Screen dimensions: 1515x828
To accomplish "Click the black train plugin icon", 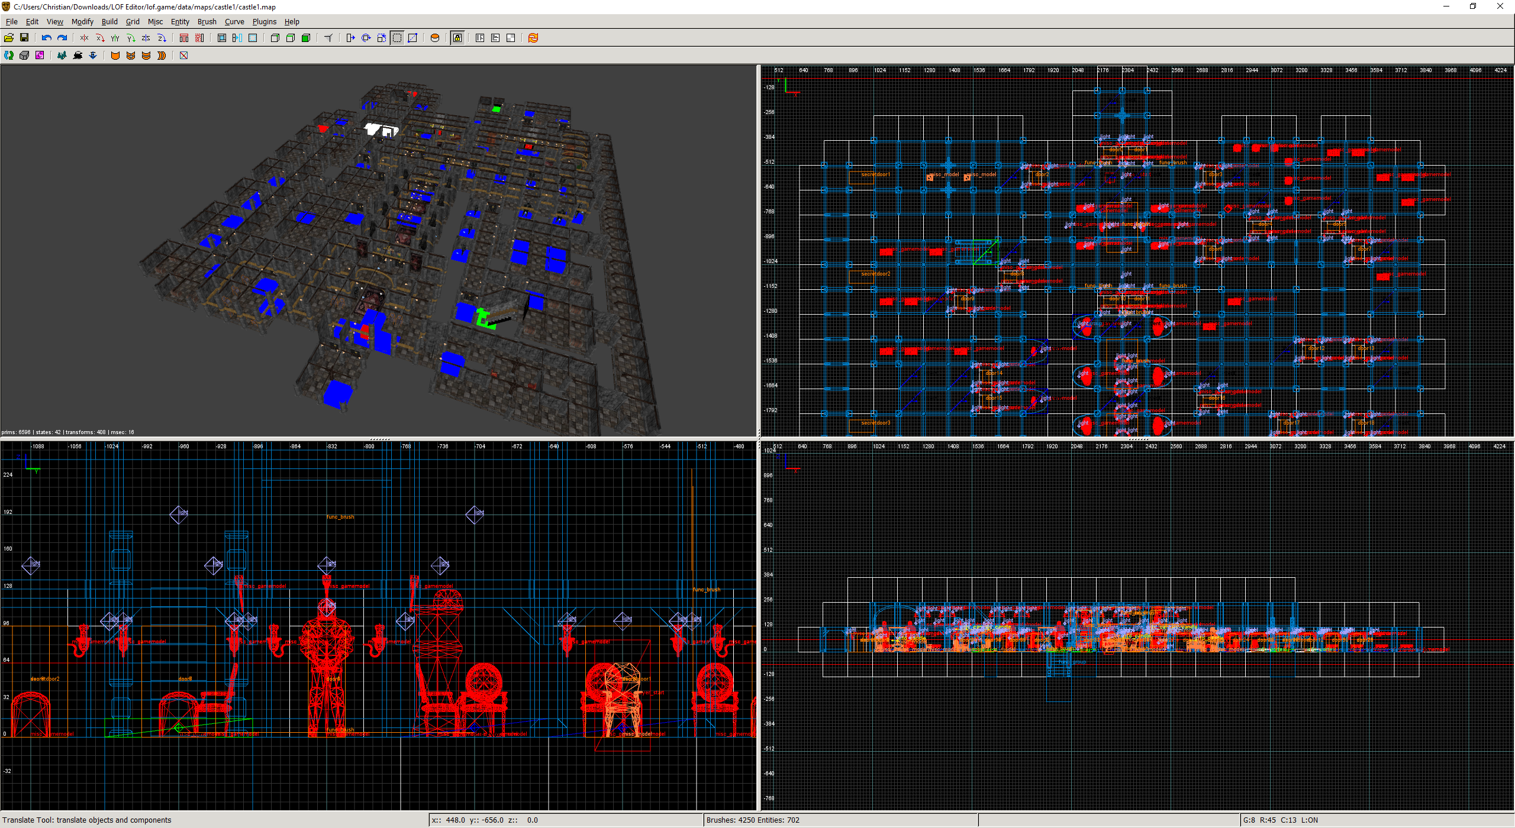I will click(78, 56).
